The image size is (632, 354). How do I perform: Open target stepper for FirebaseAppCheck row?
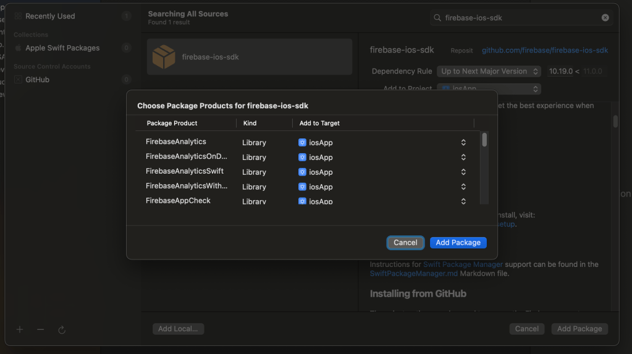[463, 201]
